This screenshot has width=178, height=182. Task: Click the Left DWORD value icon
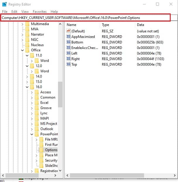tap(69, 53)
